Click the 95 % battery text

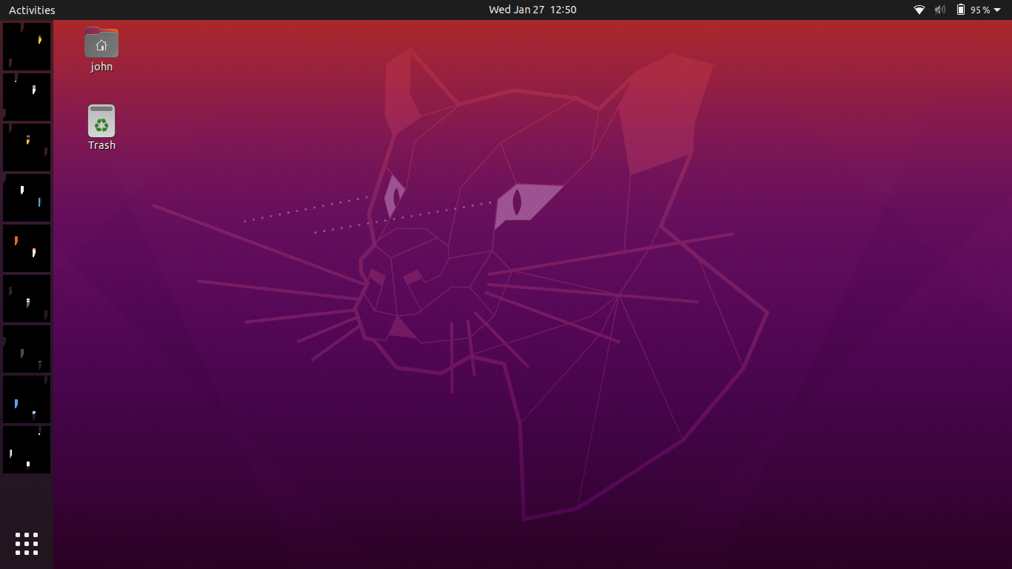pyautogui.click(x=980, y=10)
